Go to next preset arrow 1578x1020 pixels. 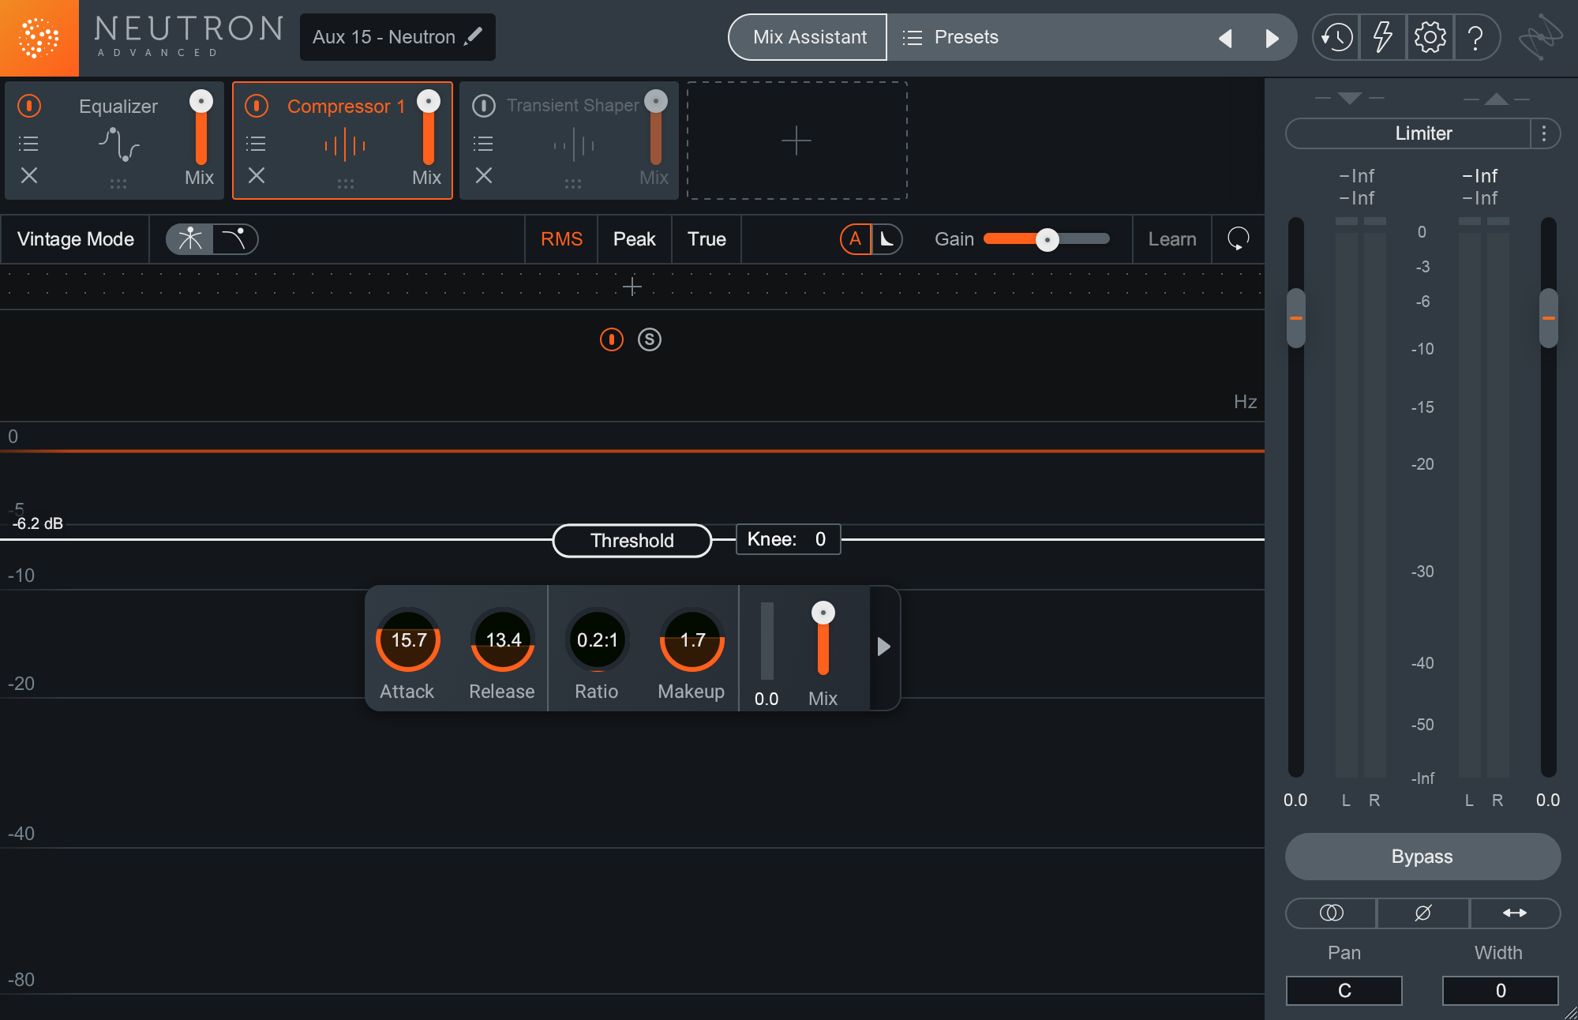(1272, 38)
